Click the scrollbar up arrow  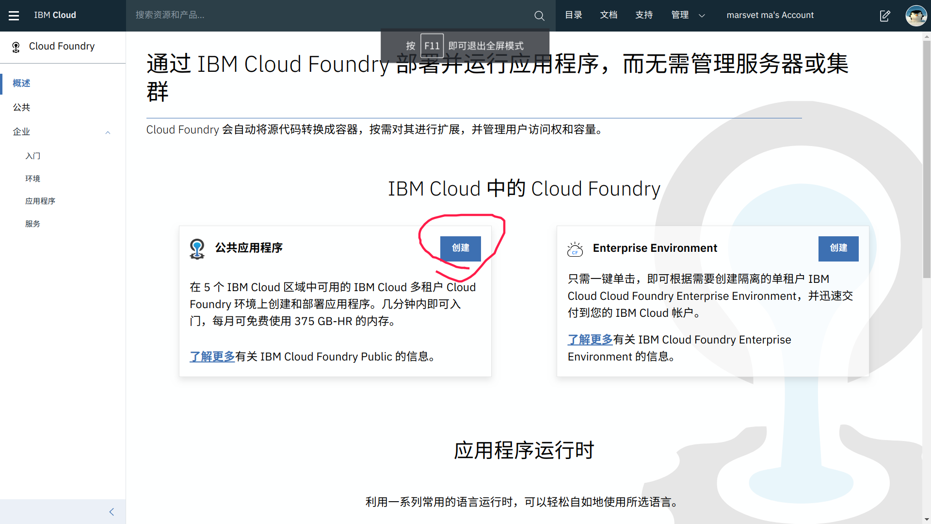[x=927, y=36]
